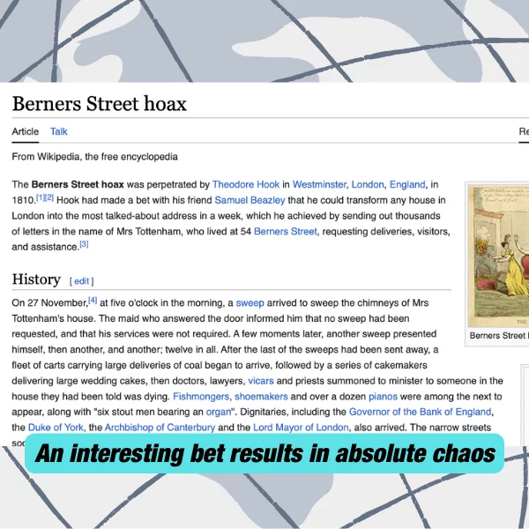Jump to citation [3]
Viewport: 529px width, 529px height.
pos(84,244)
